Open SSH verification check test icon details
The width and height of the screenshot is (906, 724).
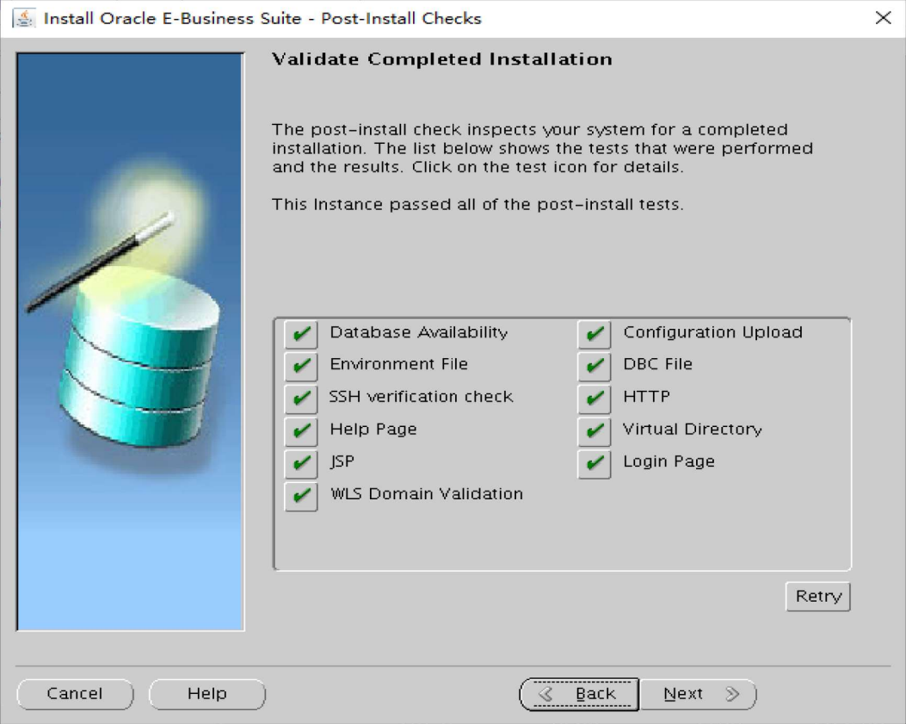(x=301, y=399)
